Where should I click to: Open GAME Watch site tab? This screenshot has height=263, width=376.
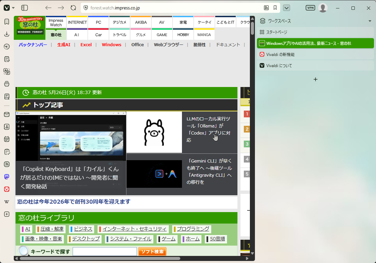(x=162, y=35)
